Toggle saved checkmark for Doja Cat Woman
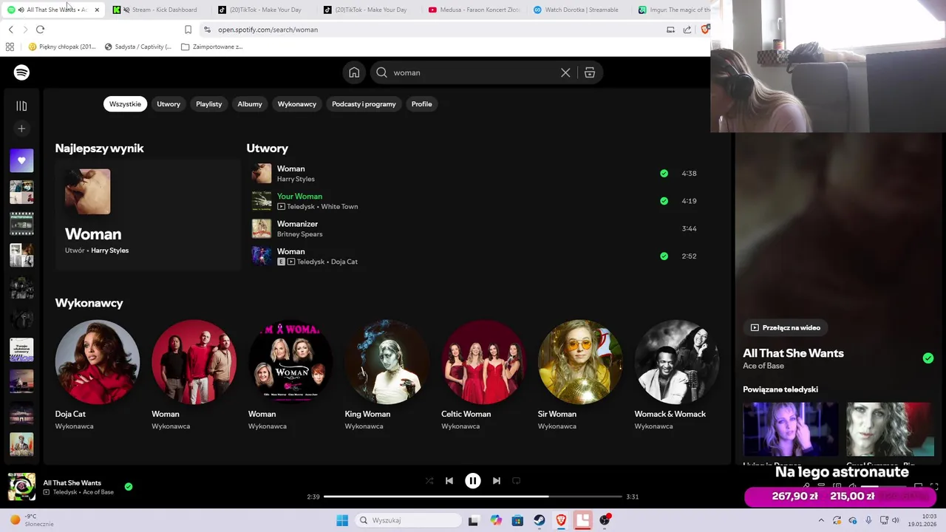Viewport: 946px width, 532px height. click(664, 256)
